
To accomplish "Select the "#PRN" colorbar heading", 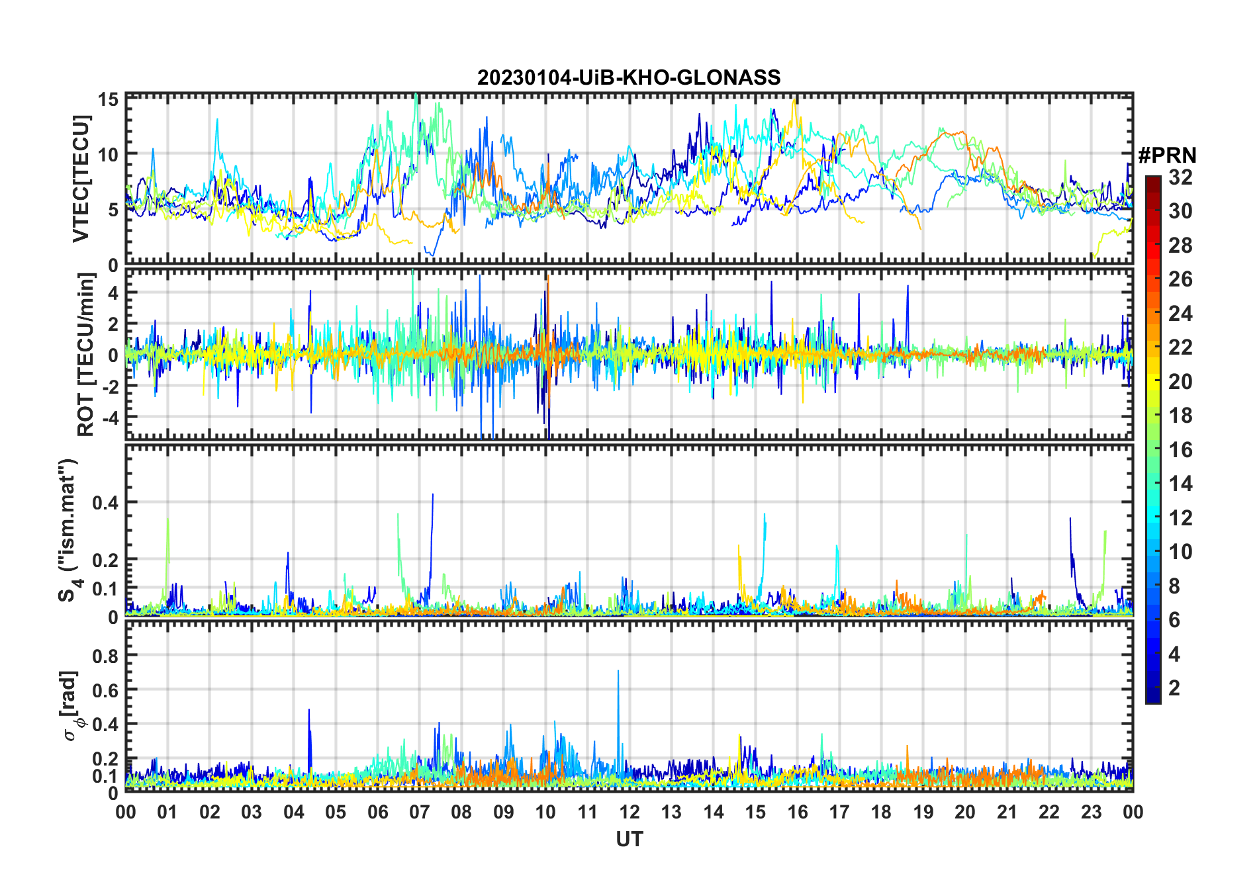I will tap(1167, 155).
